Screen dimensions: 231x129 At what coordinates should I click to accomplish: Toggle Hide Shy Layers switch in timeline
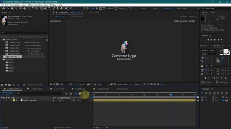pyautogui.click(x=76, y=94)
